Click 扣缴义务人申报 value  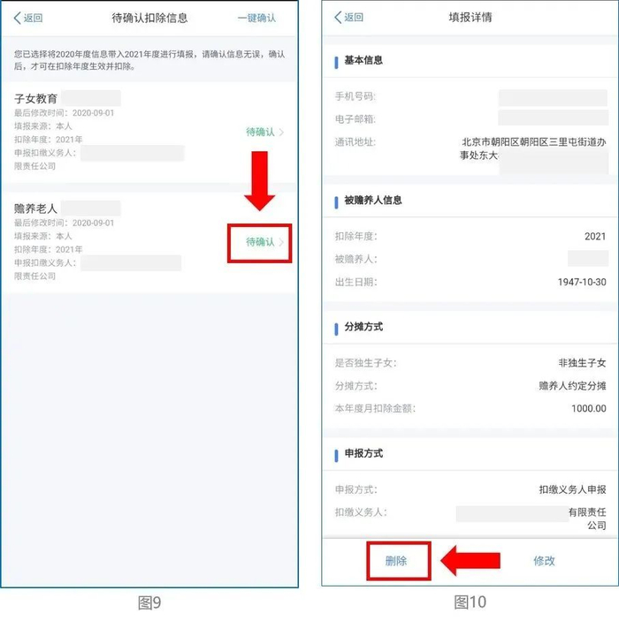coord(572,489)
